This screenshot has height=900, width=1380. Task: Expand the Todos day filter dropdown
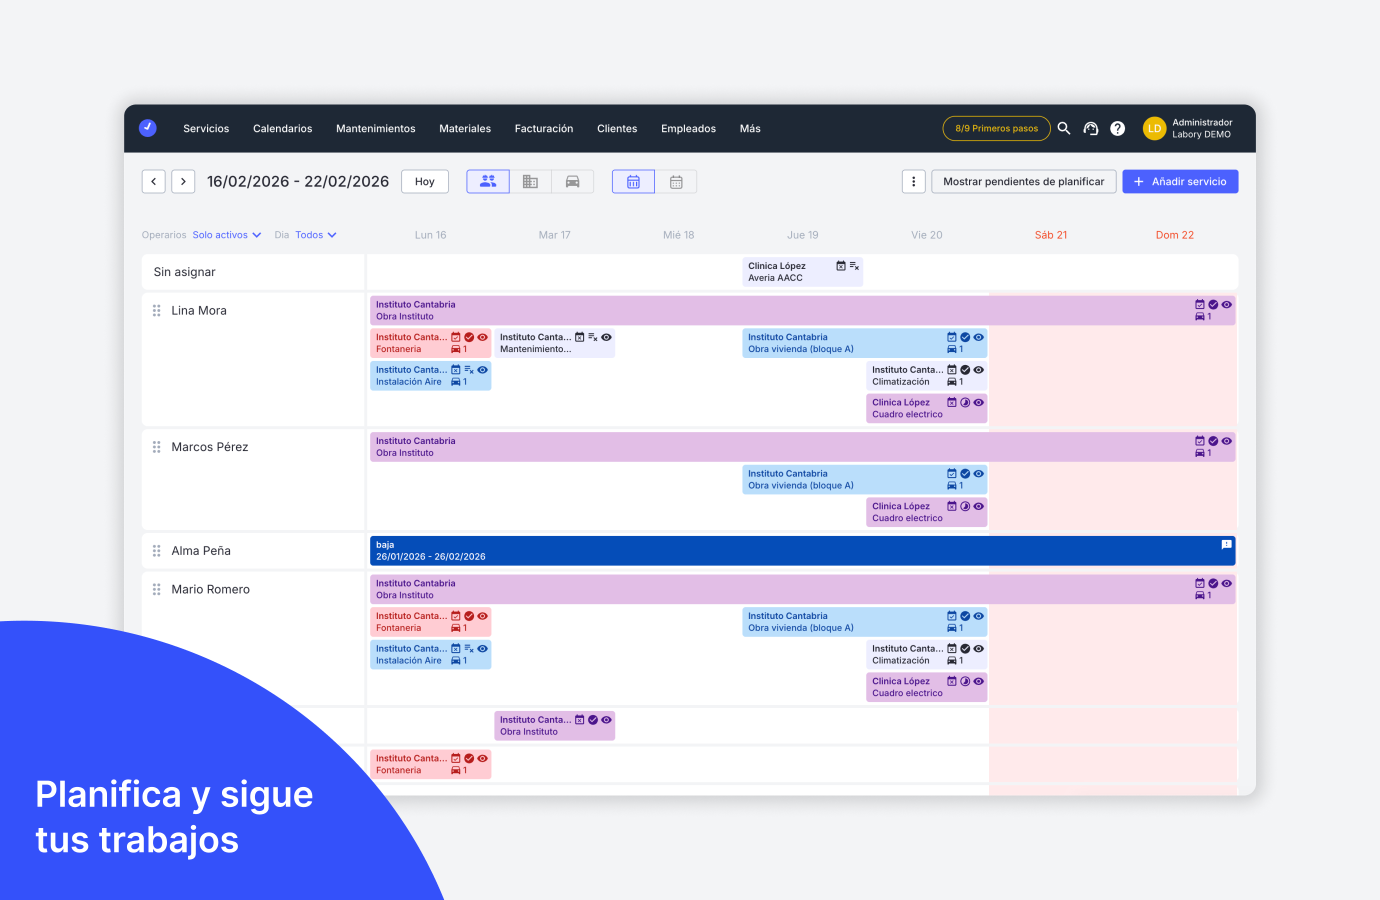[x=315, y=235]
